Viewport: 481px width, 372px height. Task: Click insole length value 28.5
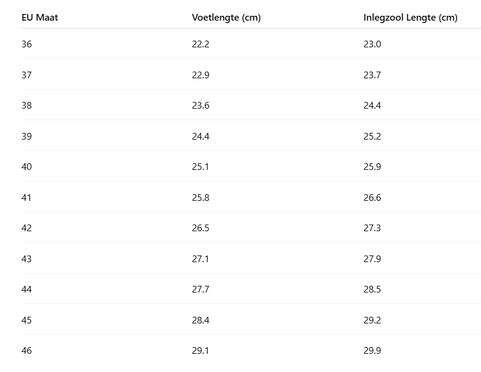click(372, 289)
